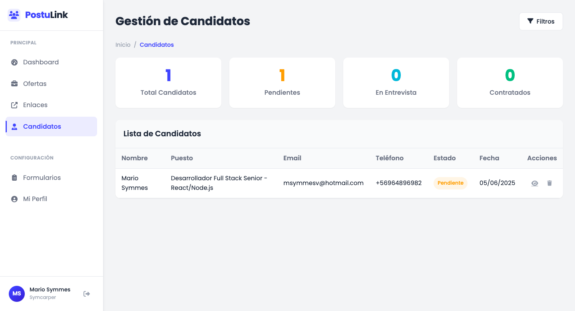The width and height of the screenshot is (575, 311).
Task: Select Candidatos in the breadcrumb
Action: point(157,44)
